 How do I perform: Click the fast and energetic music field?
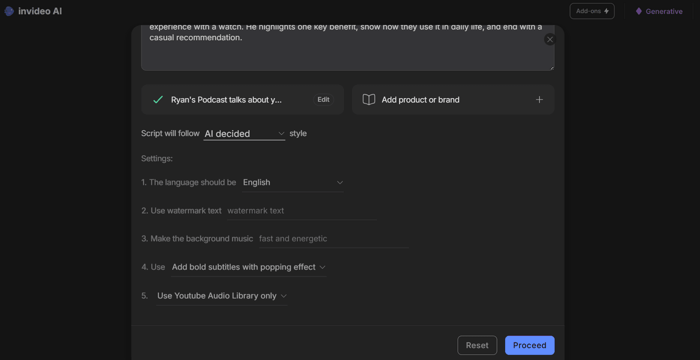click(x=332, y=238)
